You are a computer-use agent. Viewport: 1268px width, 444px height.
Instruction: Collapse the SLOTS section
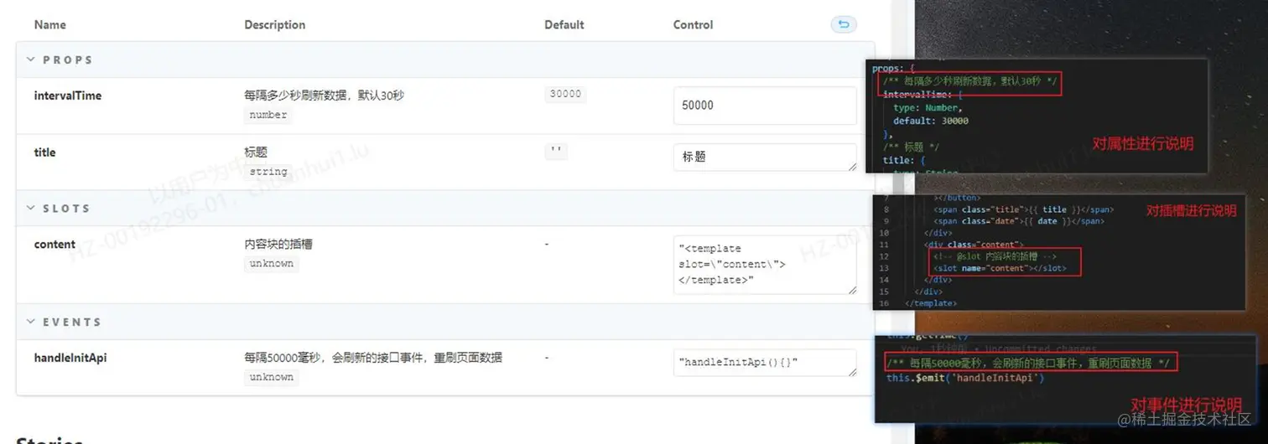31,208
